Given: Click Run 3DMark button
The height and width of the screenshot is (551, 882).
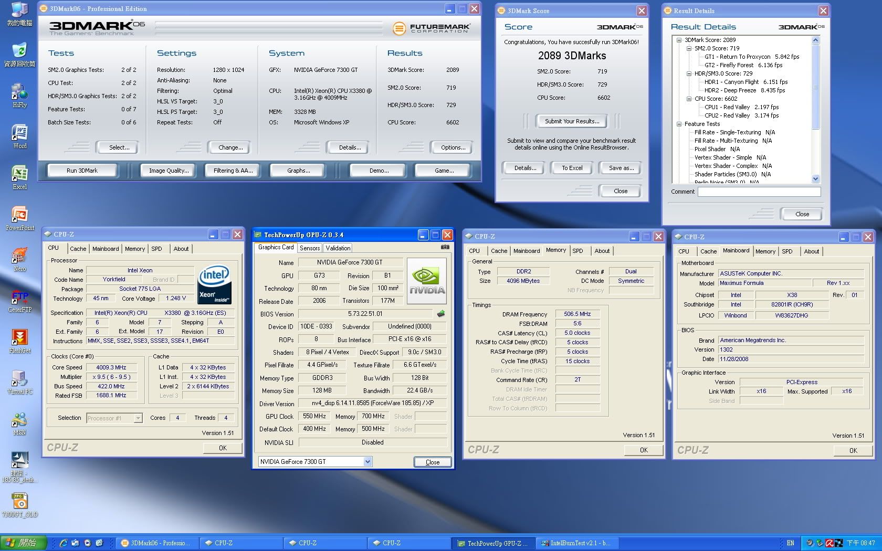Looking at the screenshot, I should (x=82, y=171).
